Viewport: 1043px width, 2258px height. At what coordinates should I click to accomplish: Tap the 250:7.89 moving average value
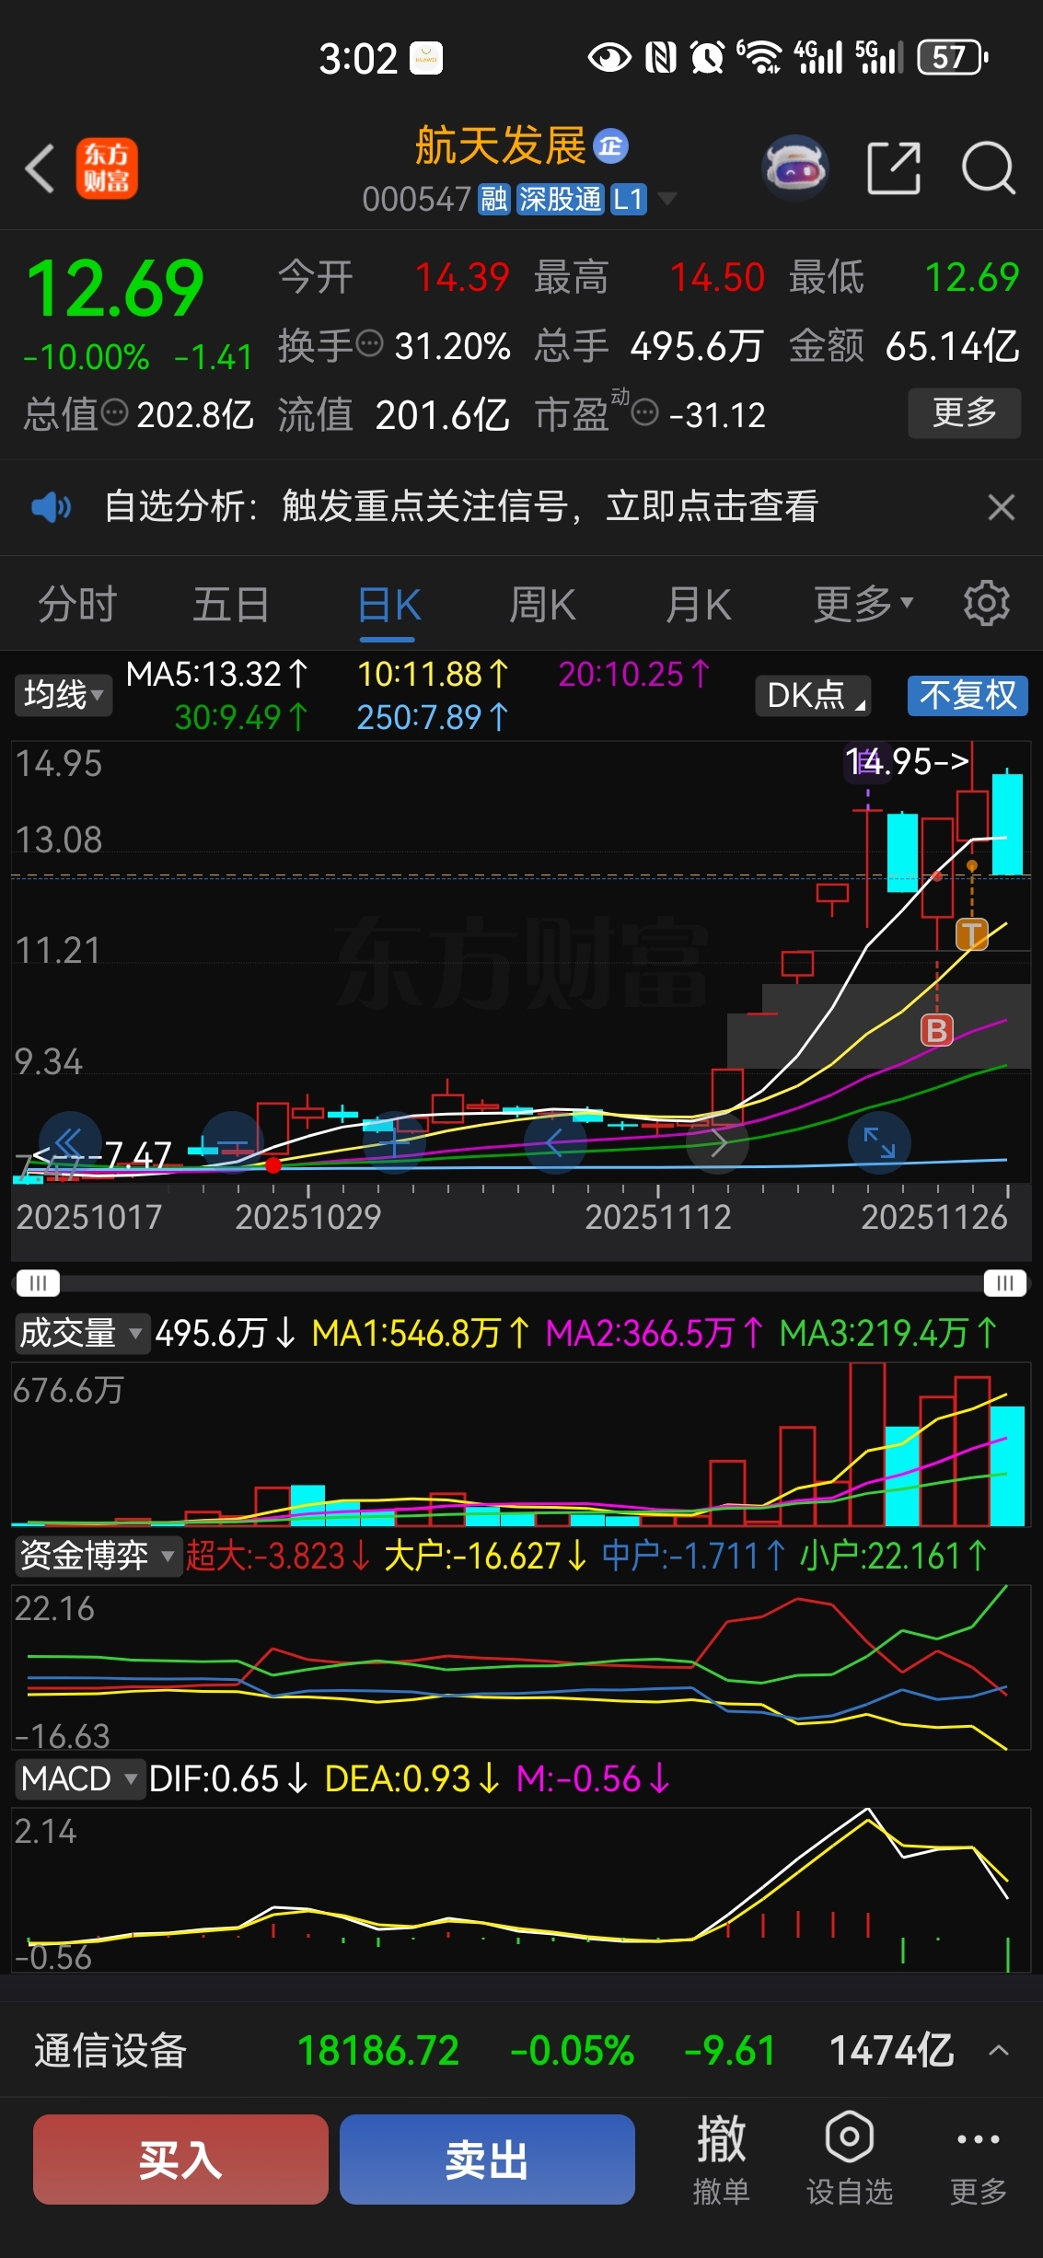click(x=433, y=717)
